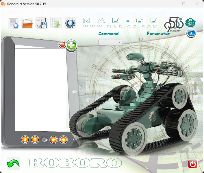Click the round green Nadco logo badge

(x=190, y=23)
